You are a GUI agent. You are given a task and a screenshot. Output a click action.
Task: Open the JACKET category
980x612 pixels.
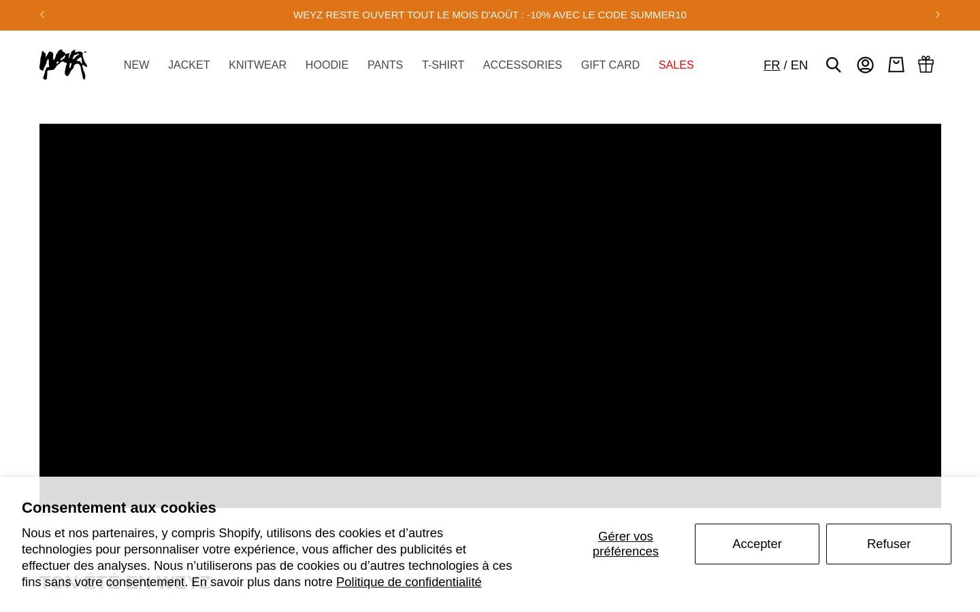(189, 65)
